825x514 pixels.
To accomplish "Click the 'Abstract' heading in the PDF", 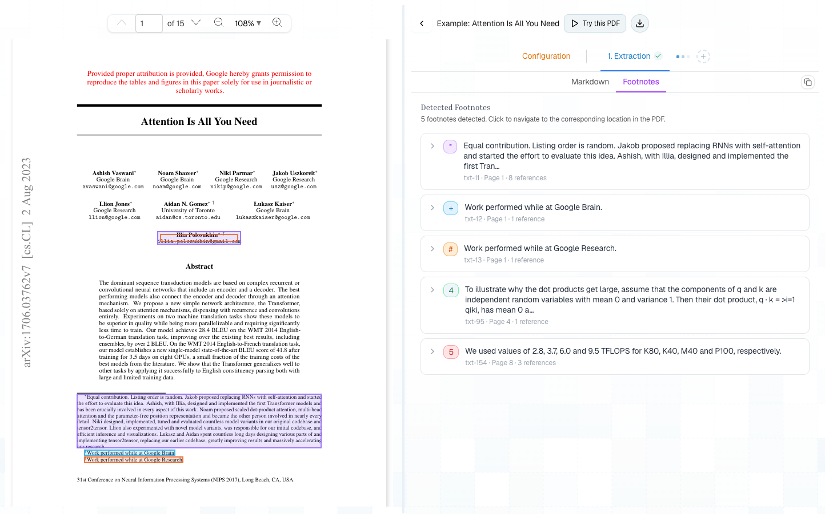I will (199, 266).
